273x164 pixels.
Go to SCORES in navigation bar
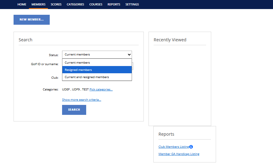click(x=56, y=4)
